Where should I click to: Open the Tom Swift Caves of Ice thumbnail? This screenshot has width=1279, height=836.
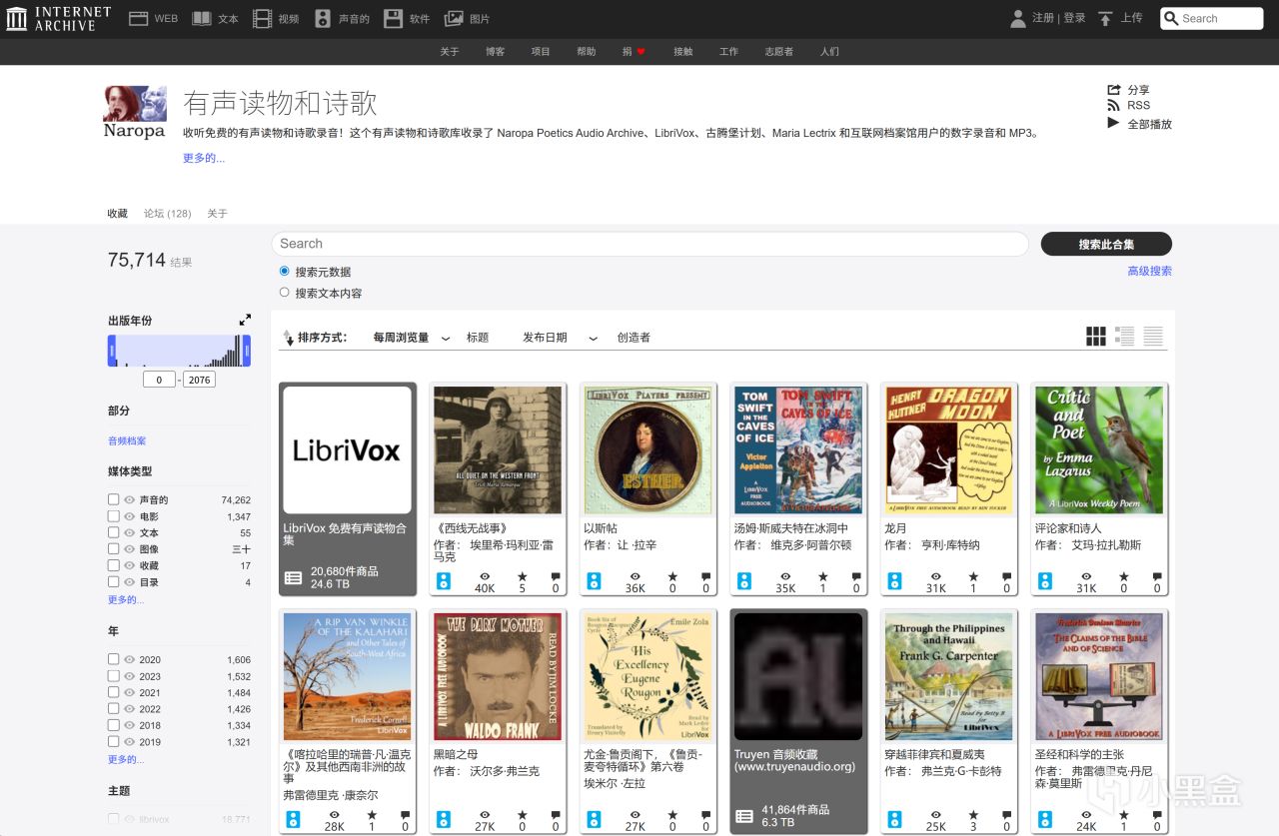[x=797, y=449]
